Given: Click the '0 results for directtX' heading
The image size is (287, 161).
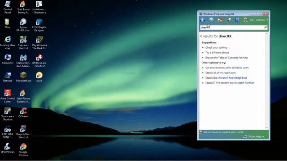Looking at the screenshot, I should [x=216, y=36].
